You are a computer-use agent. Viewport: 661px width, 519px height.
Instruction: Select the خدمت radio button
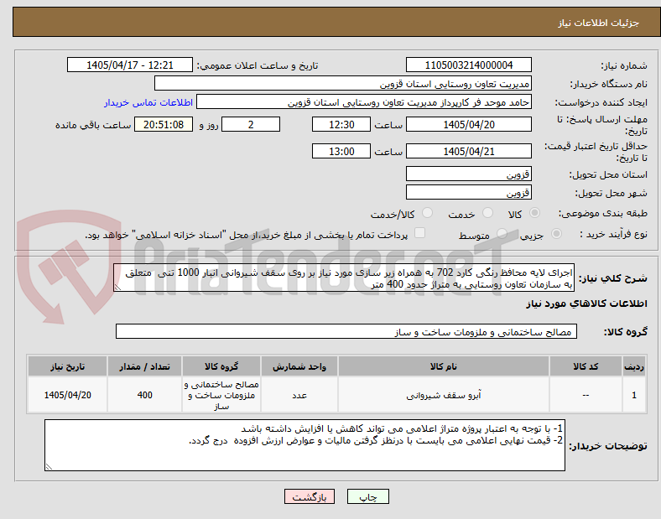[487, 213]
